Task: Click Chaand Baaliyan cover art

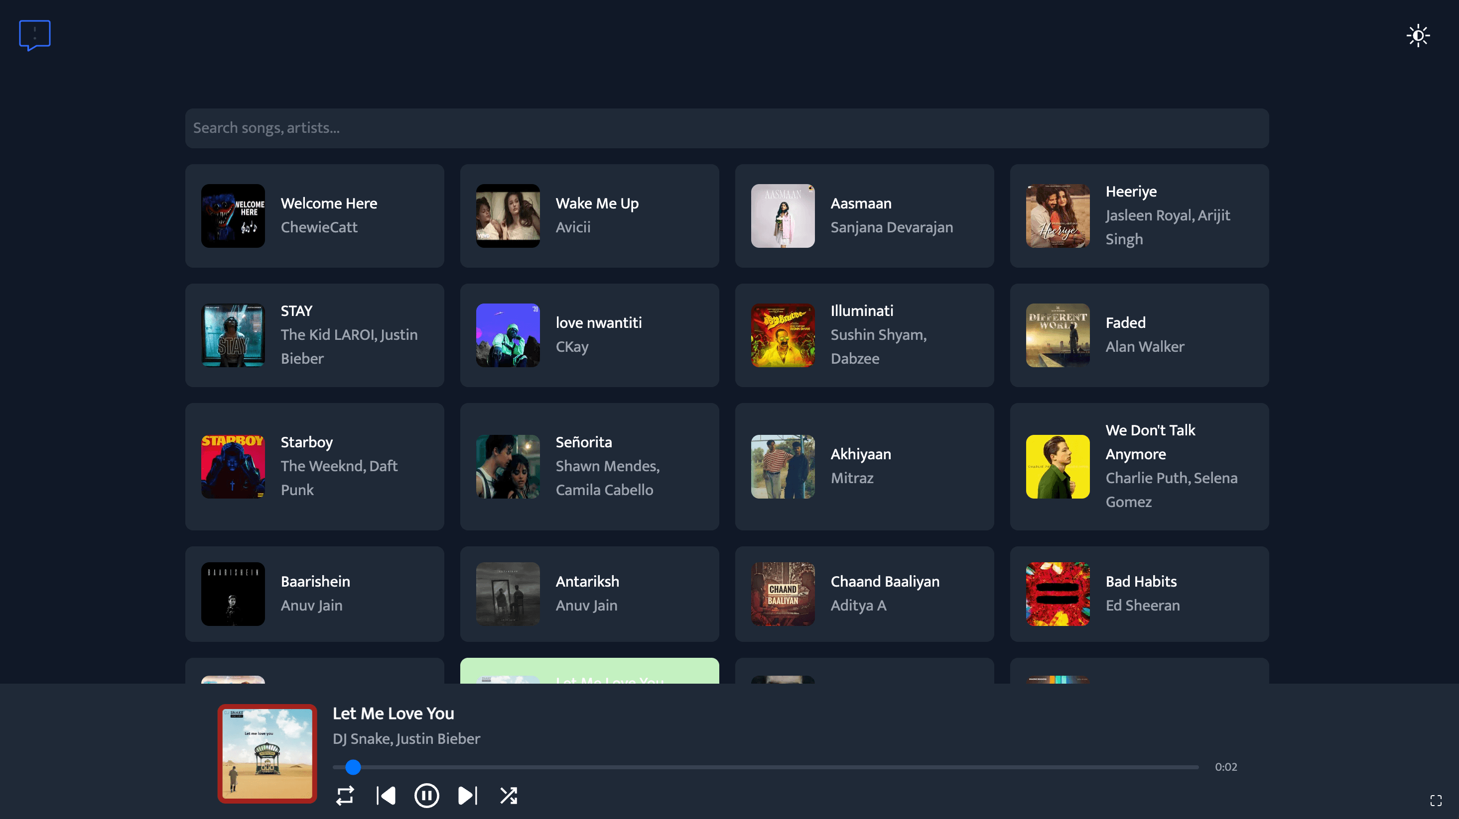Action: [x=782, y=593]
